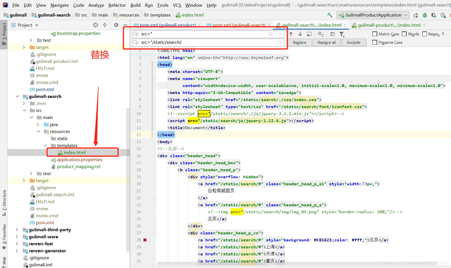451x268 pixels.
Task: Click the Replace button
Action: click(299, 42)
